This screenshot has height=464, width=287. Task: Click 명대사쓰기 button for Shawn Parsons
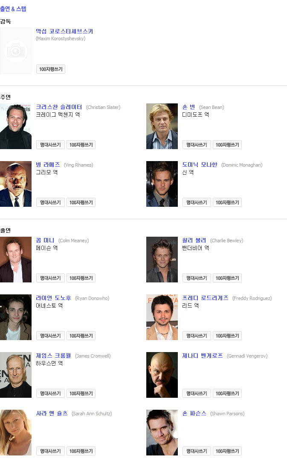click(x=197, y=451)
